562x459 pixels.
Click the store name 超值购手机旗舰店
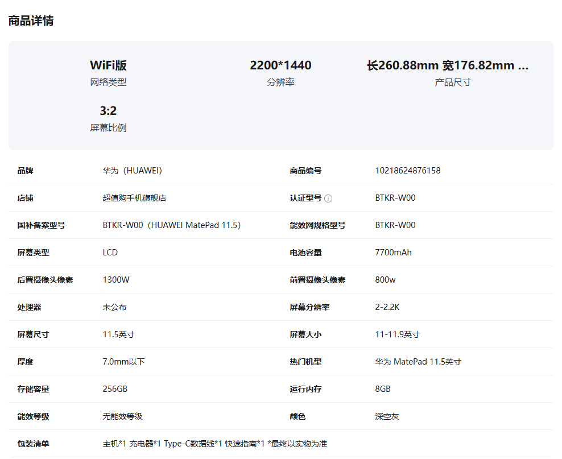tap(134, 198)
